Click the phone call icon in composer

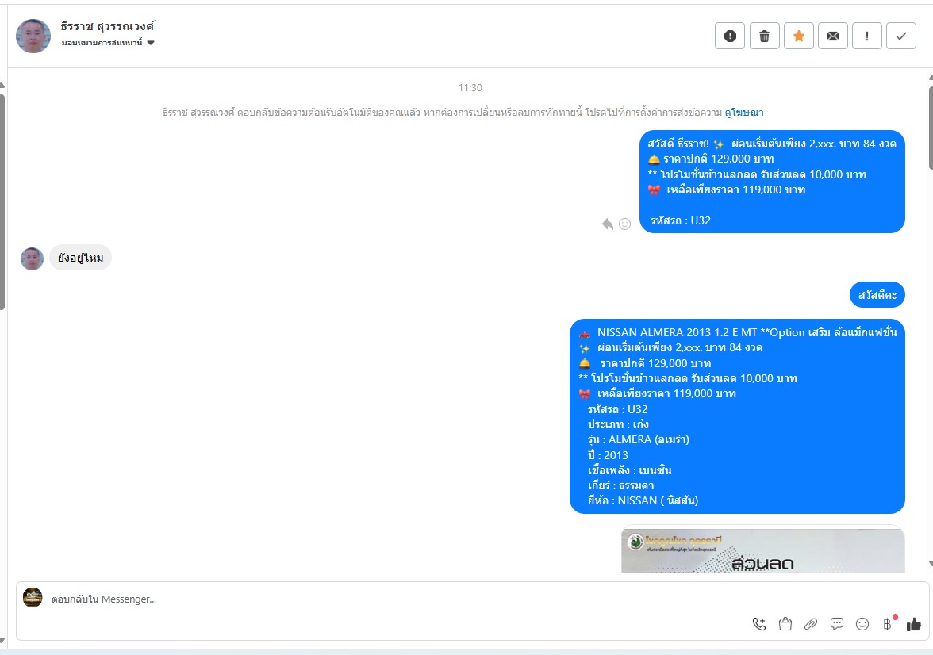759,623
